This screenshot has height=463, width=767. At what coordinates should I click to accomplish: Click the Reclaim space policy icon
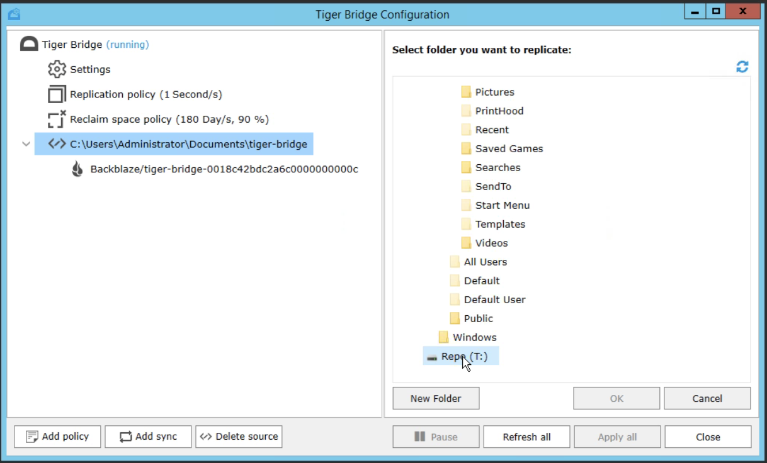click(x=57, y=120)
